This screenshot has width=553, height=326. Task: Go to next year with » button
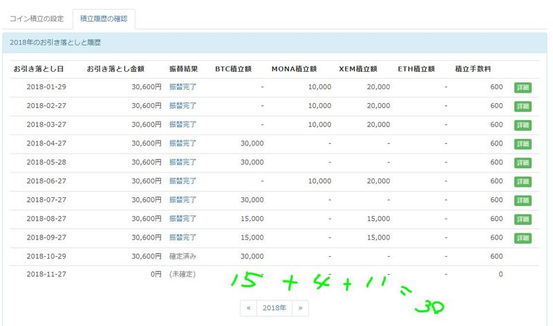[x=300, y=308]
